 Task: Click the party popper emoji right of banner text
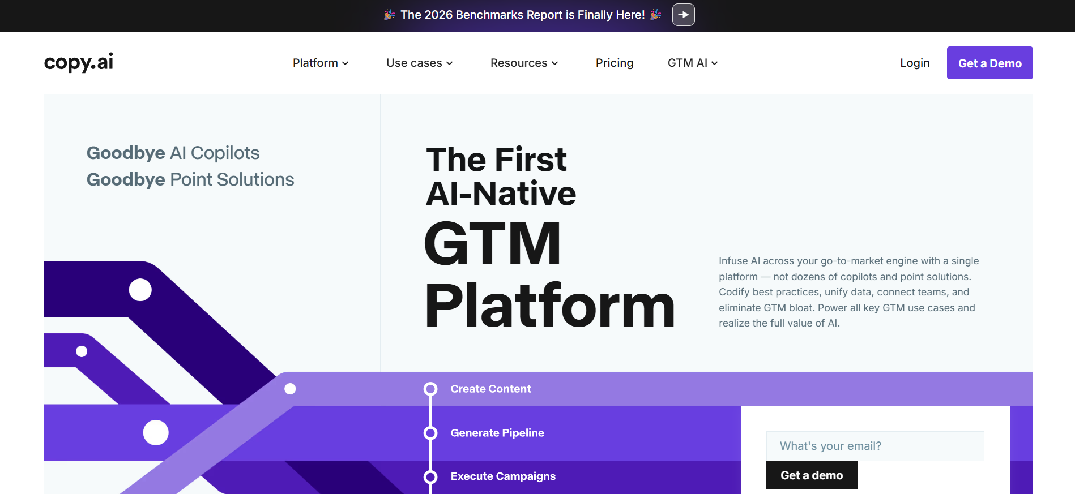[656, 15]
